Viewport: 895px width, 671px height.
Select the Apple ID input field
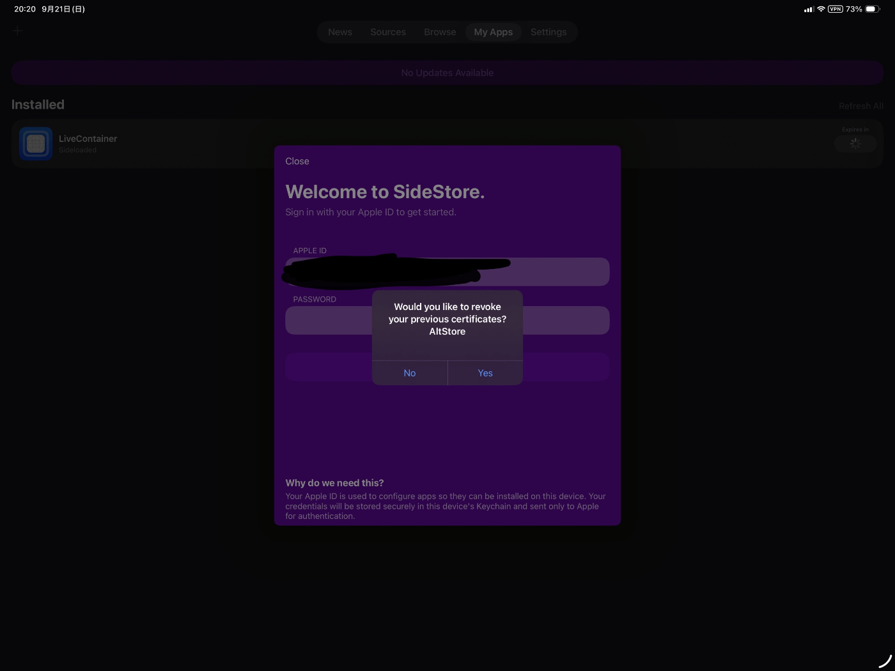click(447, 272)
